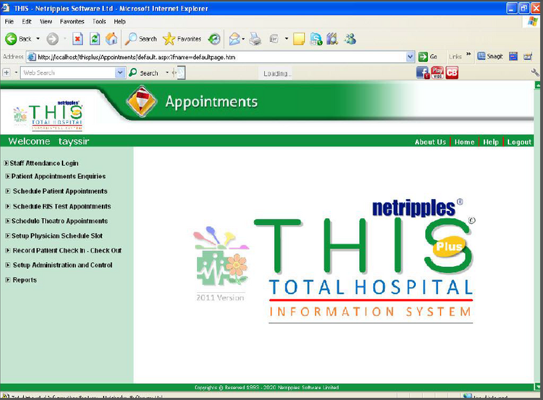Open Setup Administration and Control
The height and width of the screenshot is (400, 543).
(x=63, y=265)
